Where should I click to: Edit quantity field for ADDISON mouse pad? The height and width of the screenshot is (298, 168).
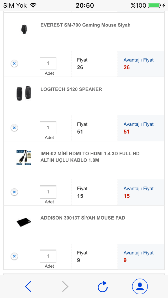[48, 256]
